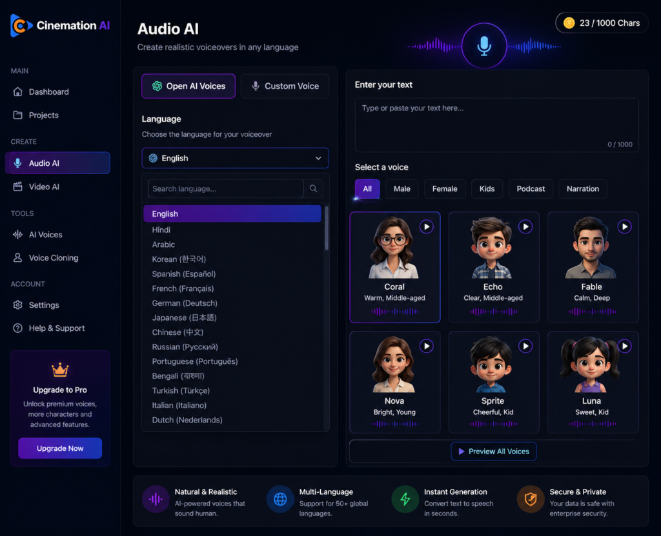661x536 pixels.
Task: Click the Video AI clapperboard icon
Action: pyautogui.click(x=17, y=186)
